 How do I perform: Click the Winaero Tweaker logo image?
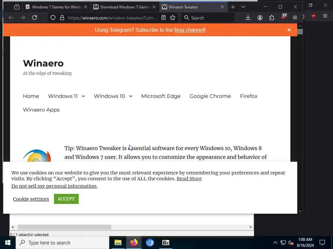[37, 156]
